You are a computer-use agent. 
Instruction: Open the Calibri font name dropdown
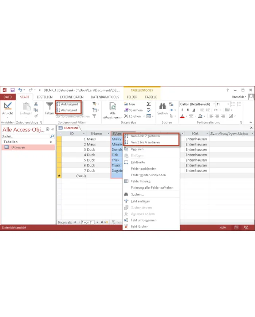214,104
